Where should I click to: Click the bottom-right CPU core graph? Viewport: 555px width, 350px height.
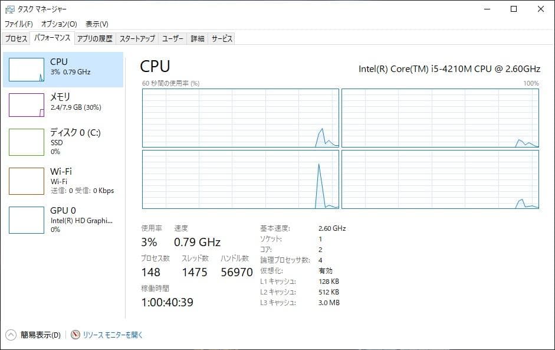point(439,180)
